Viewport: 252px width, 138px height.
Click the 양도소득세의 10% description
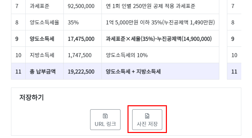tap(127, 55)
